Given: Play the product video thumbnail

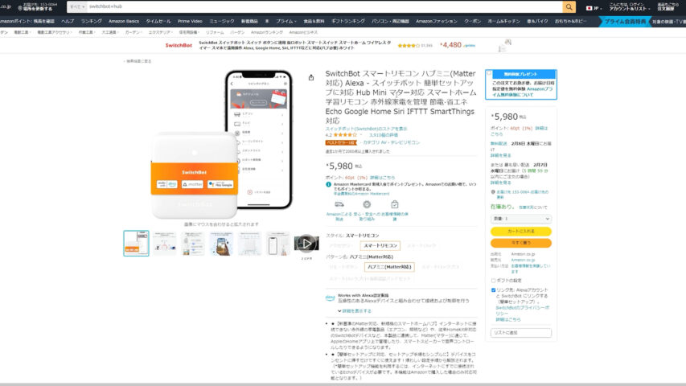Looking at the screenshot, I should click(x=306, y=243).
